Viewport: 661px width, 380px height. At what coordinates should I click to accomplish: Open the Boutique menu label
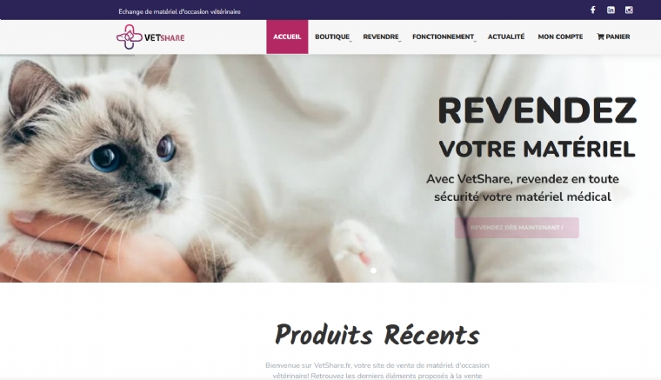(332, 37)
